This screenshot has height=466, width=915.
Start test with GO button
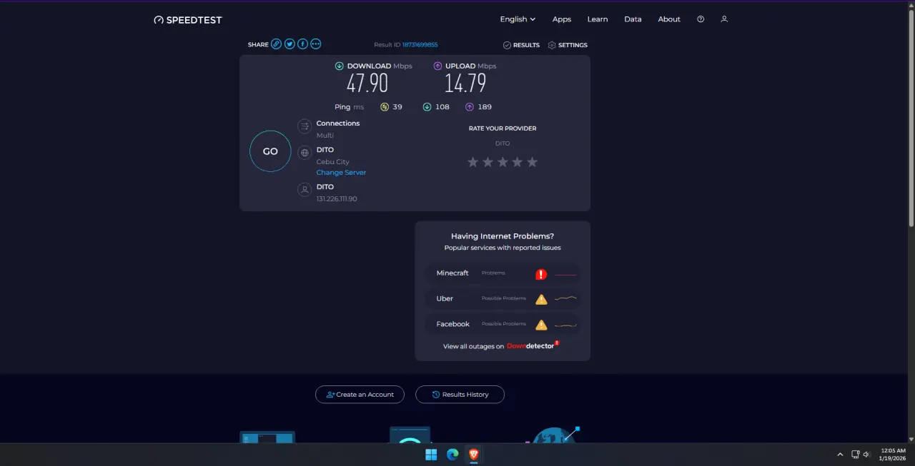[x=270, y=151]
